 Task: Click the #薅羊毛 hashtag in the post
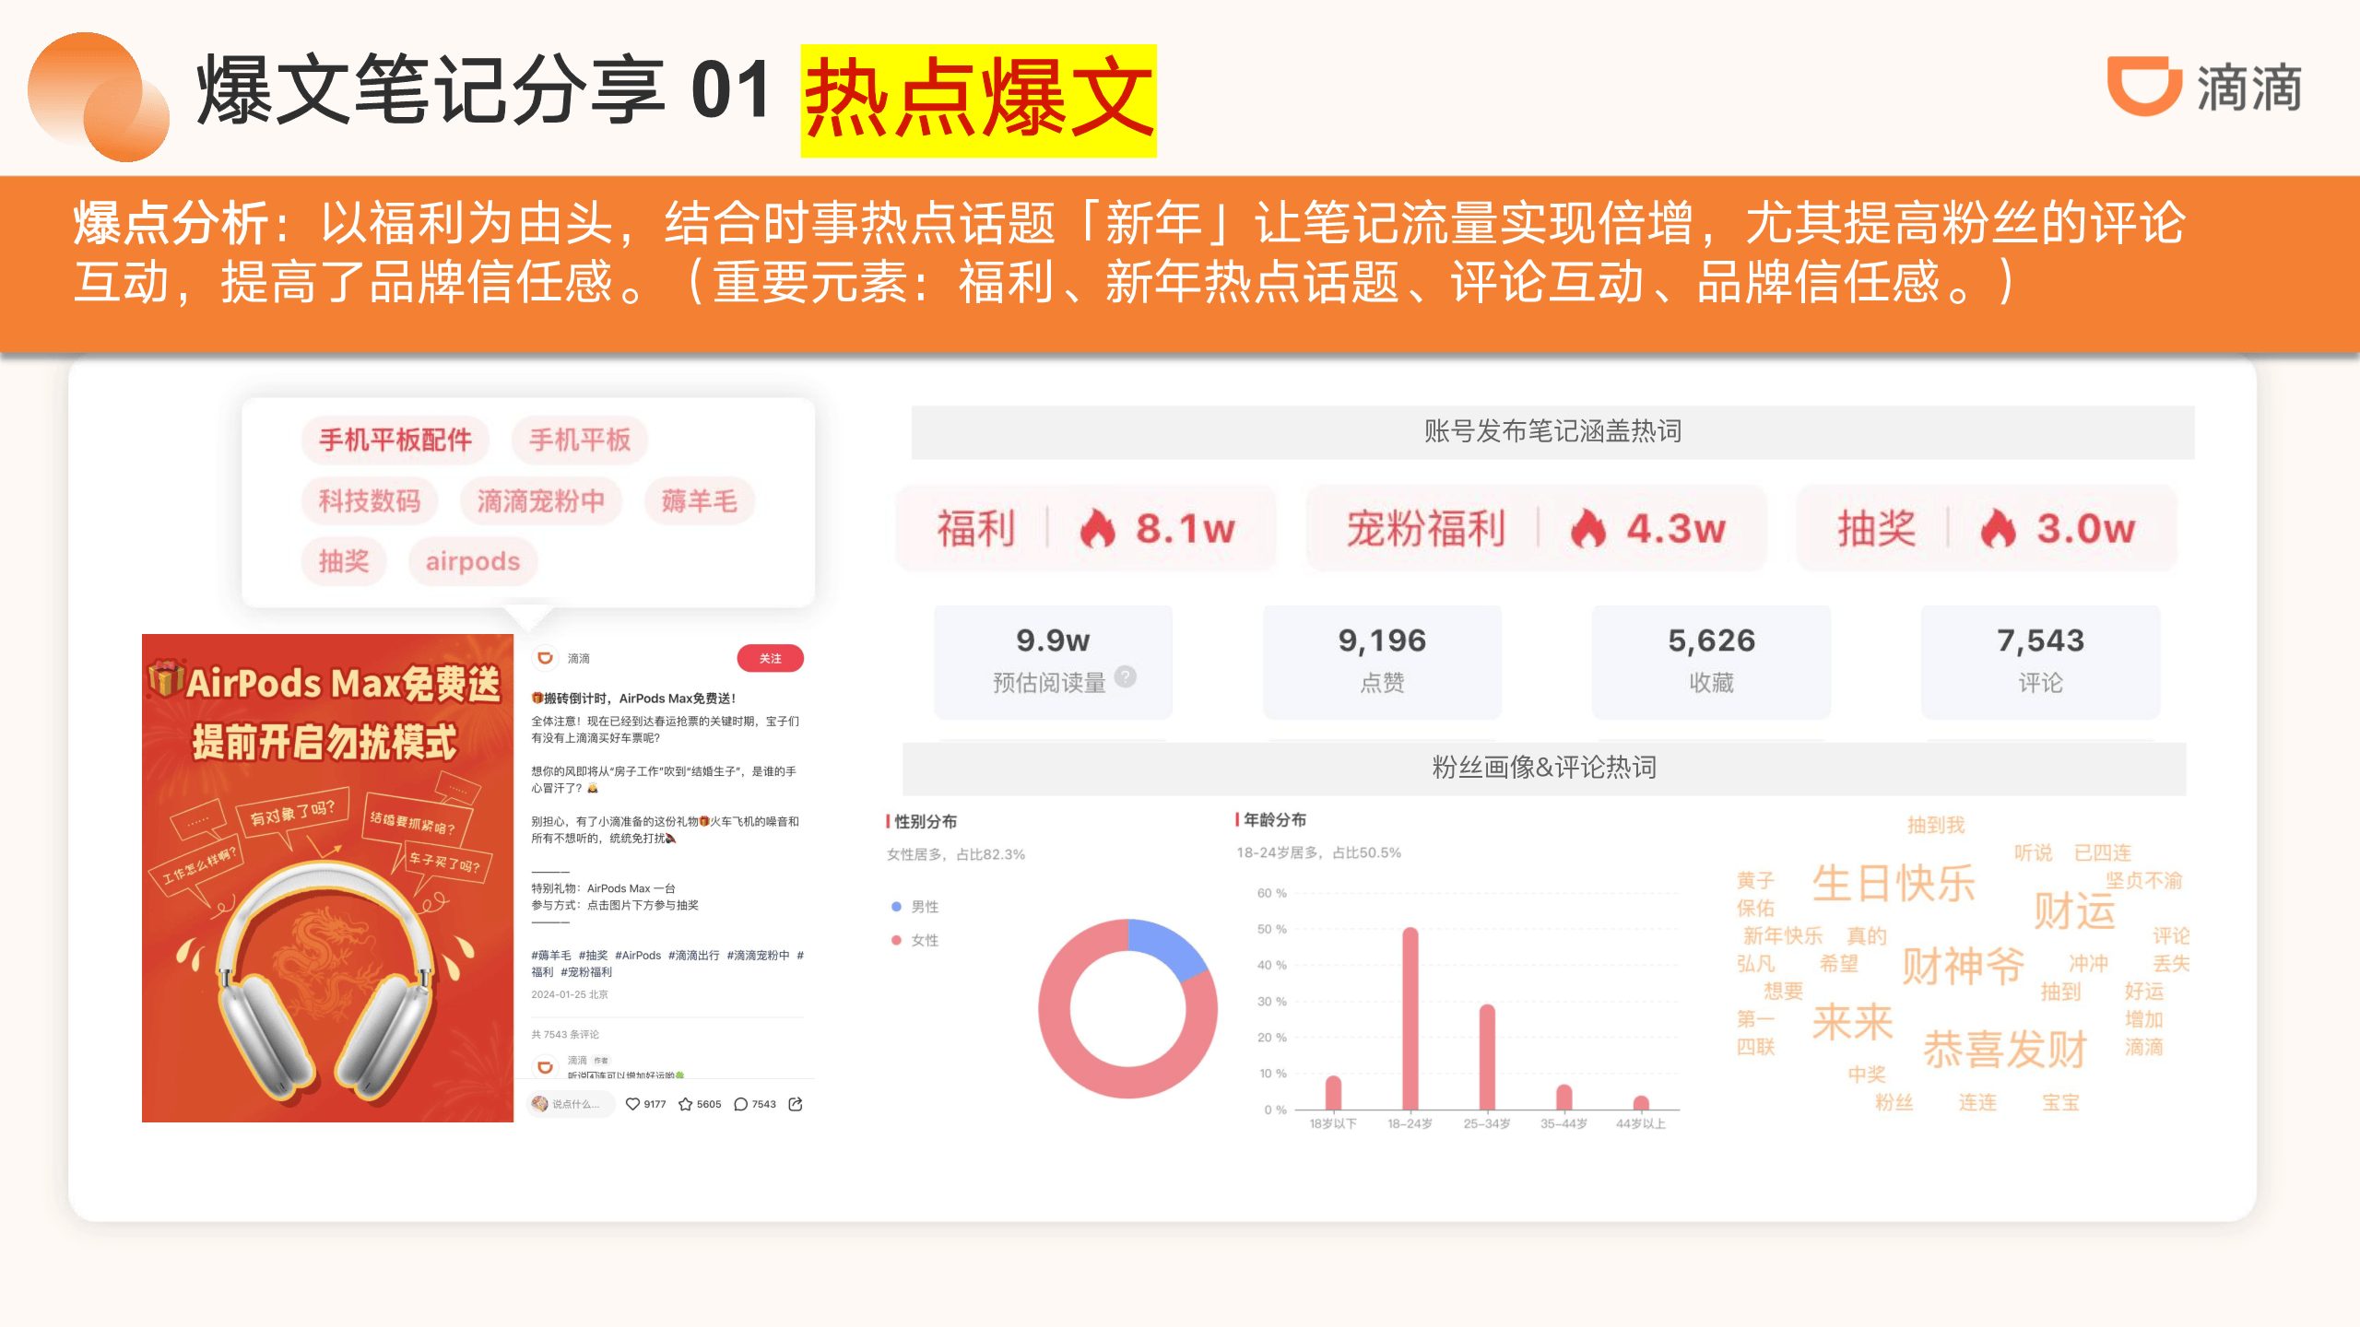[551, 956]
